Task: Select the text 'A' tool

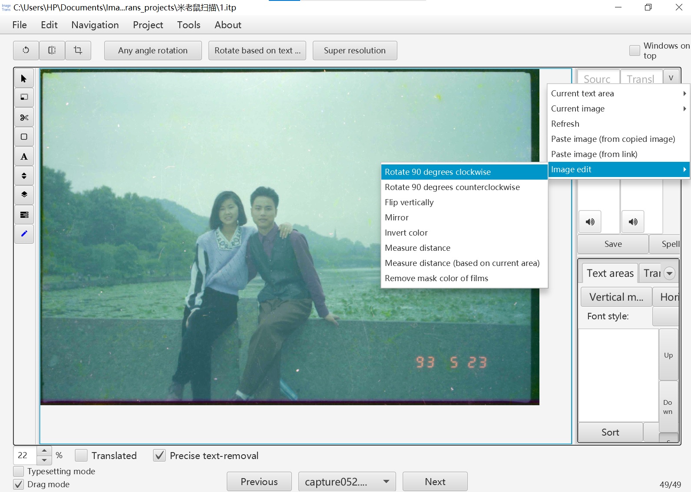Action: (x=24, y=157)
